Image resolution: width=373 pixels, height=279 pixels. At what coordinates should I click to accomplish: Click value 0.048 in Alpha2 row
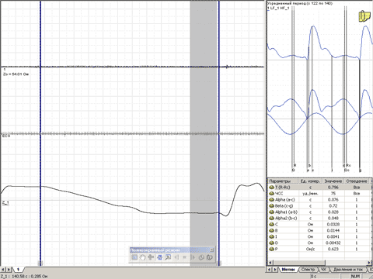click(x=333, y=219)
